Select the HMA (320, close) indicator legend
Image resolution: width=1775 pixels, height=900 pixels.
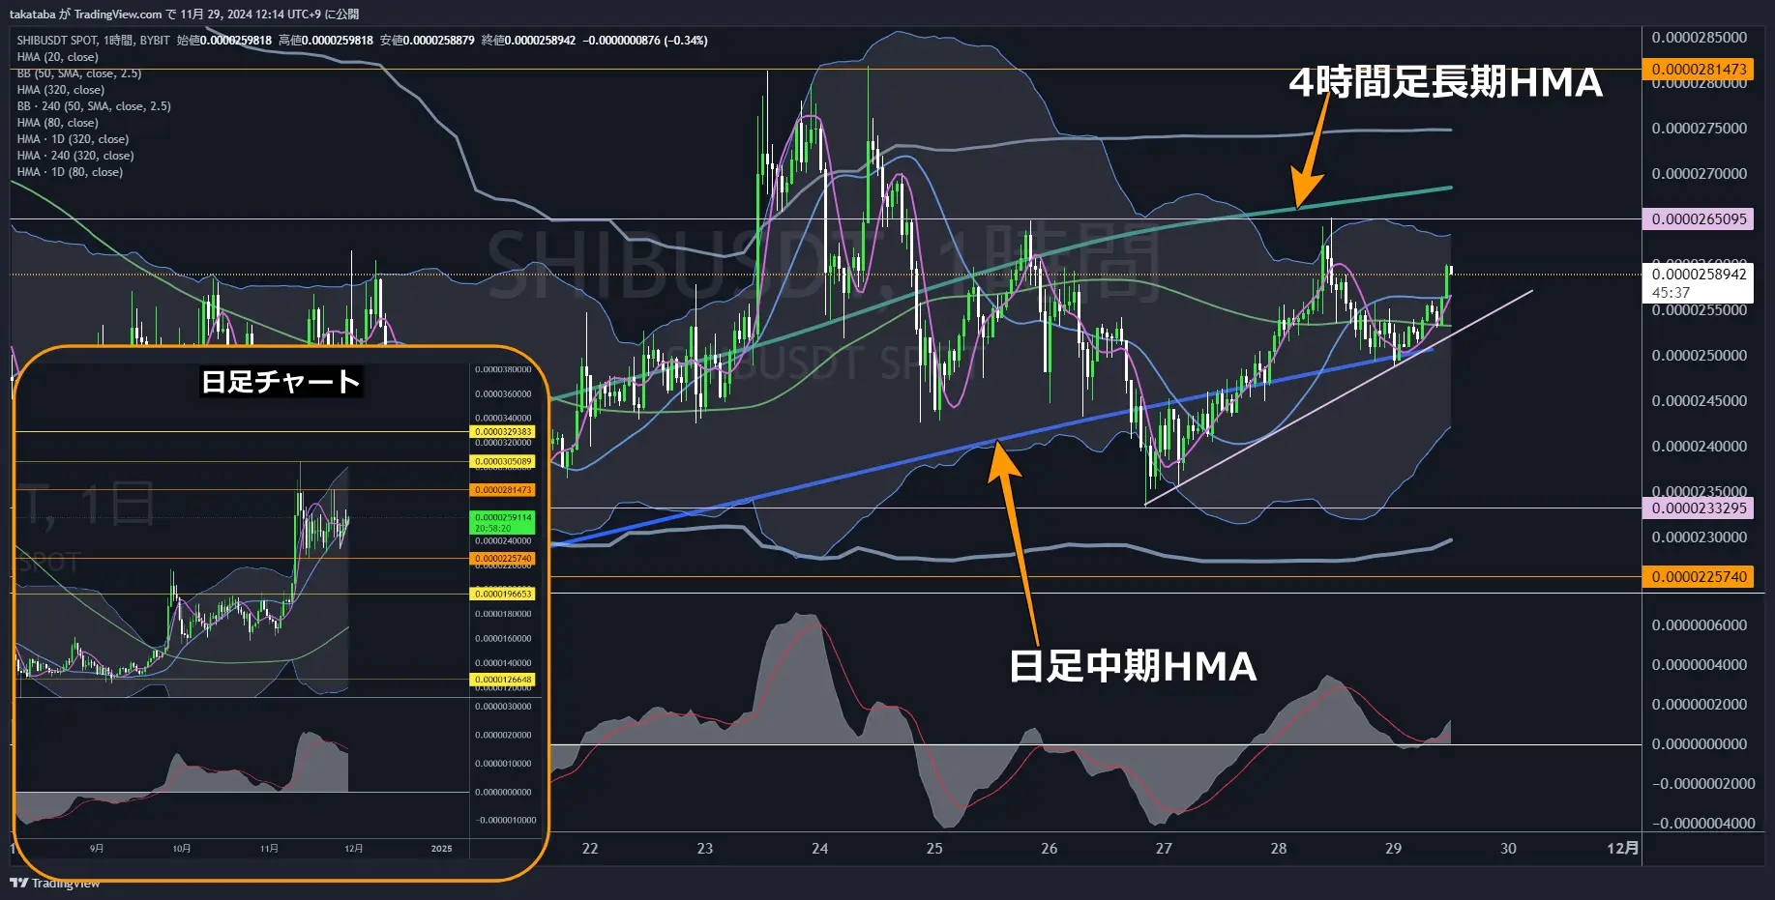click(60, 90)
